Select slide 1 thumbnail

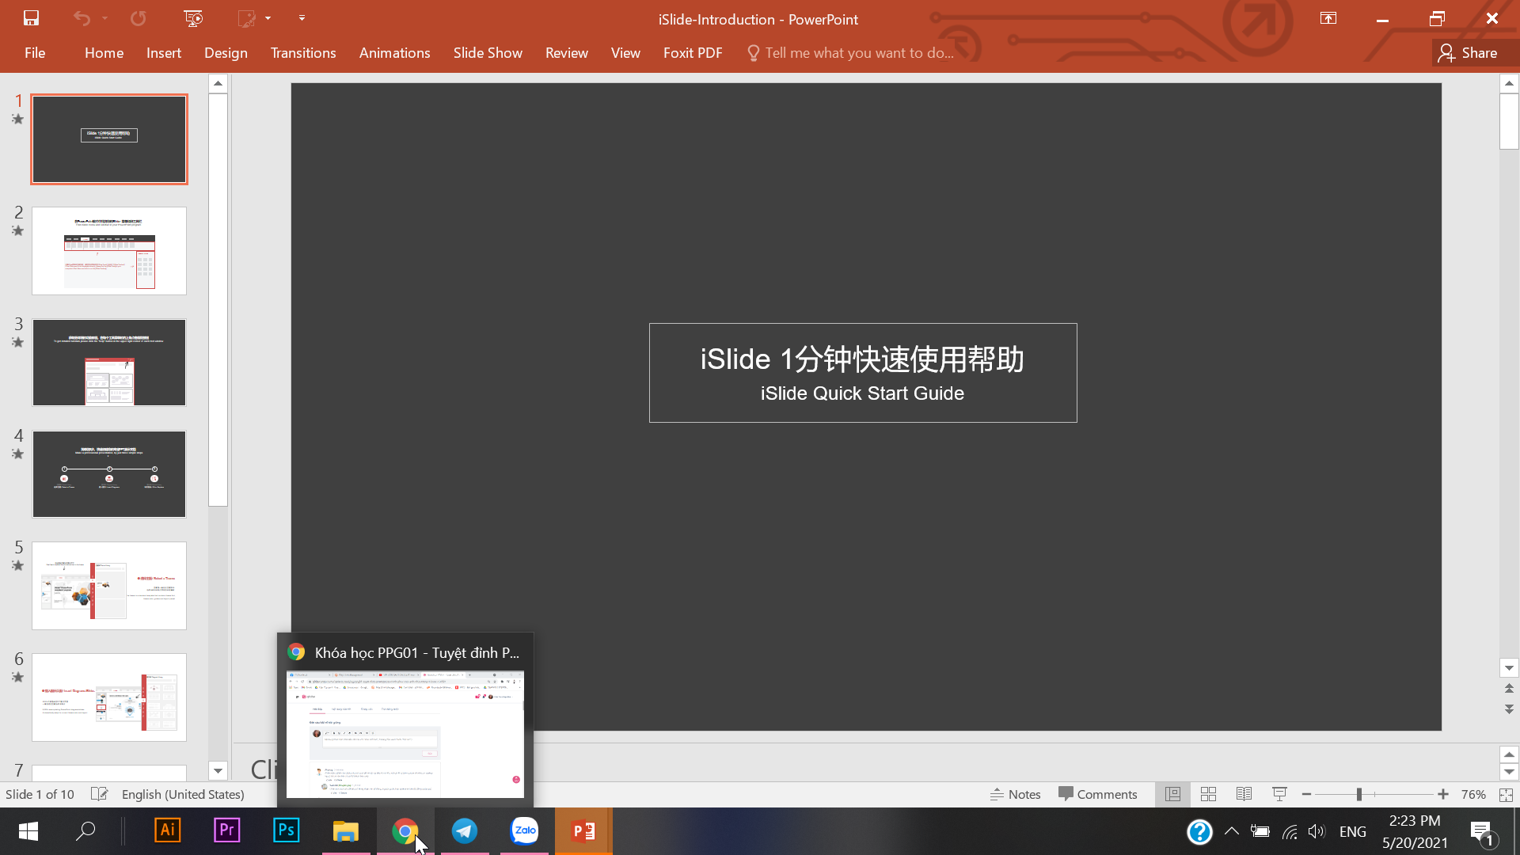coord(109,139)
